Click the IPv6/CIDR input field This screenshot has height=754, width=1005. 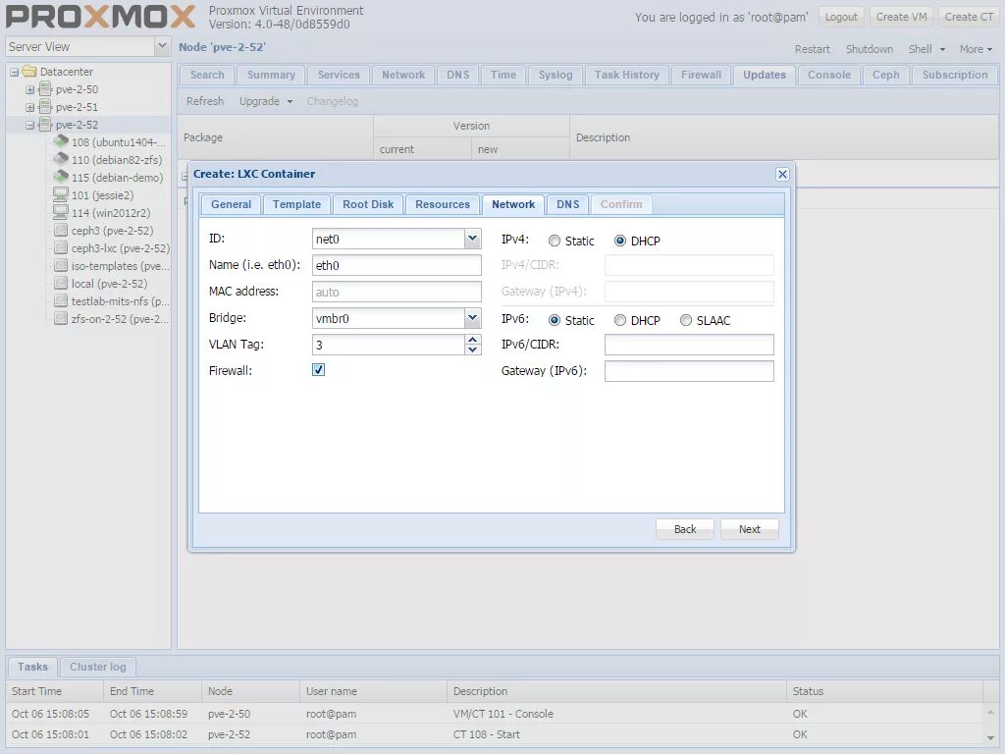coord(689,345)
